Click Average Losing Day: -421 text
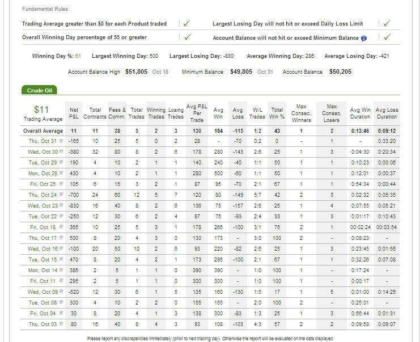 pyautogui.click(x=357, y=56)
